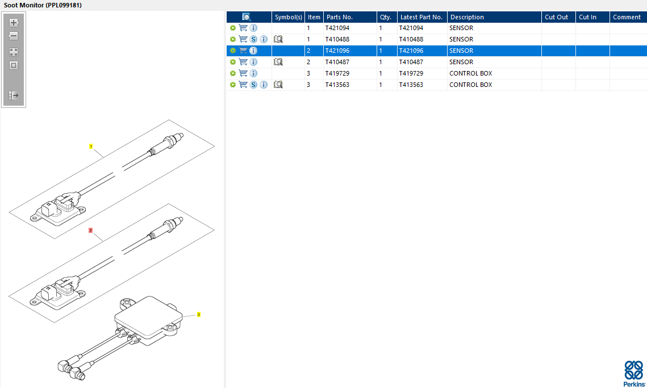The height and width of the screenshot is (388, 647).
Task: Open book-magnifier symbol for T410488
Action: tap(278, 39)
